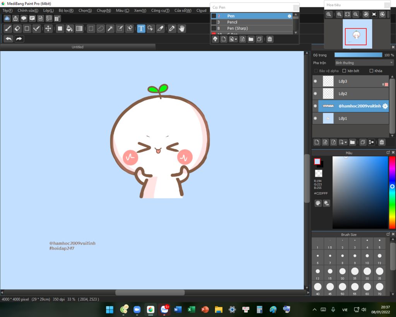Screen dimensions: 396x317
Task: Hide the Lớp3 layer visibility dot
Action: [315, 81]
